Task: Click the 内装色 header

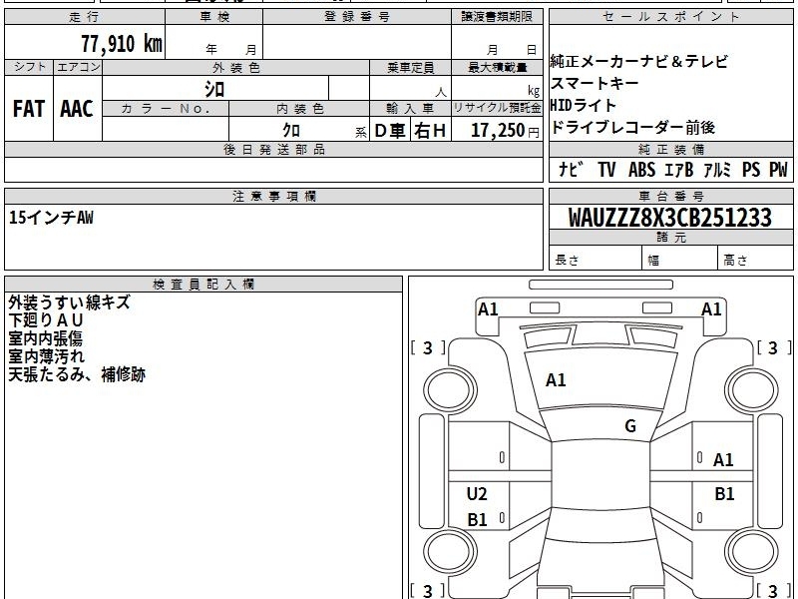Action: 299,109
